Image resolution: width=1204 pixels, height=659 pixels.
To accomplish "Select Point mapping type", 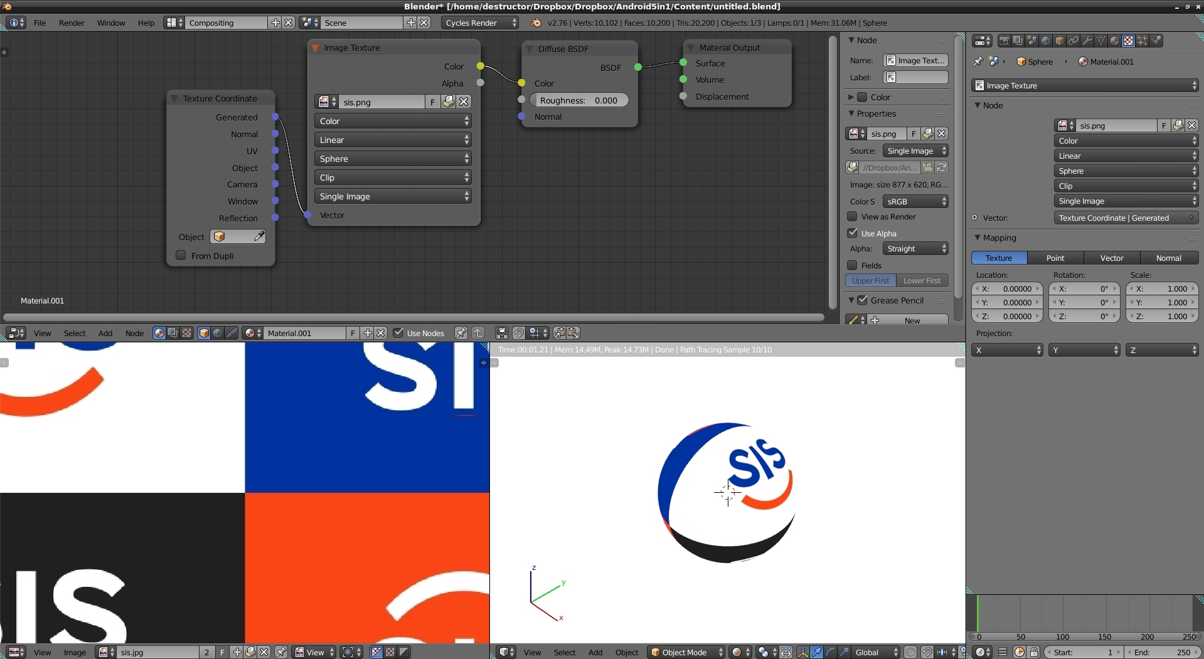I will click(x=1055, y=258).
